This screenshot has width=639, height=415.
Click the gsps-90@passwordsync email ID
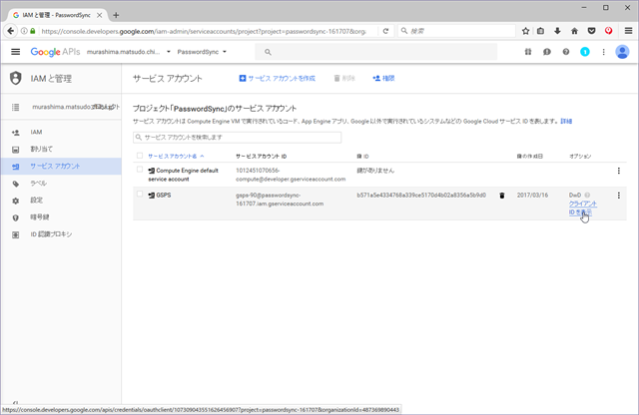pos(280,200)
